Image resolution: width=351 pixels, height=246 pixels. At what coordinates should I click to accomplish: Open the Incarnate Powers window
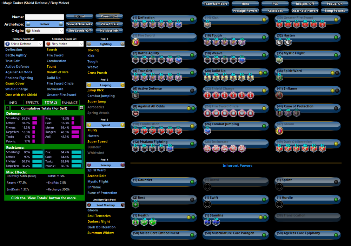pos(305,11)
